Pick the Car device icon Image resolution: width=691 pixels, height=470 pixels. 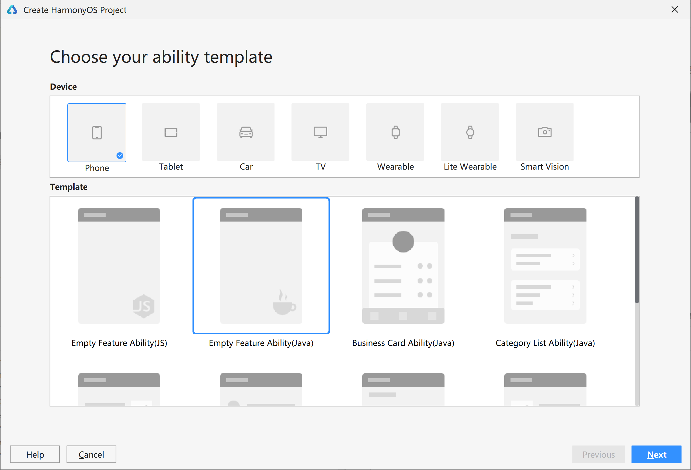coord(246,132)
